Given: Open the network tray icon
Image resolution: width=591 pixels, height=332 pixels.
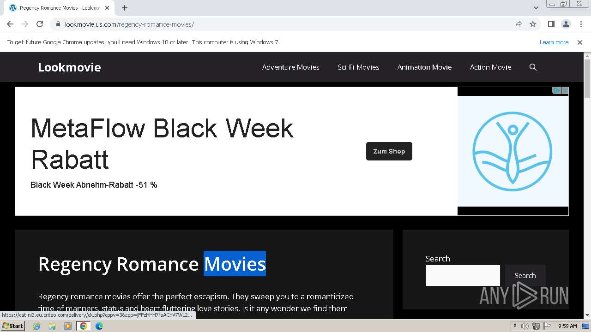Looking at the screenshot, I should (536, 326).
